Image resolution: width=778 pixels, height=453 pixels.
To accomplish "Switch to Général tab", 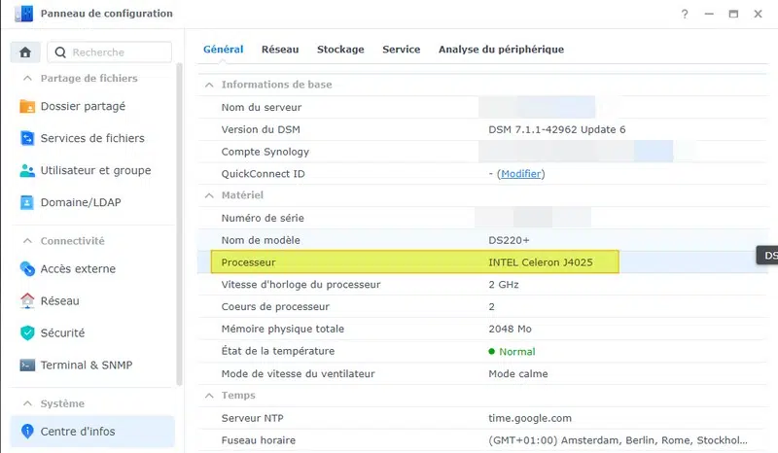I will coord(224,50).
